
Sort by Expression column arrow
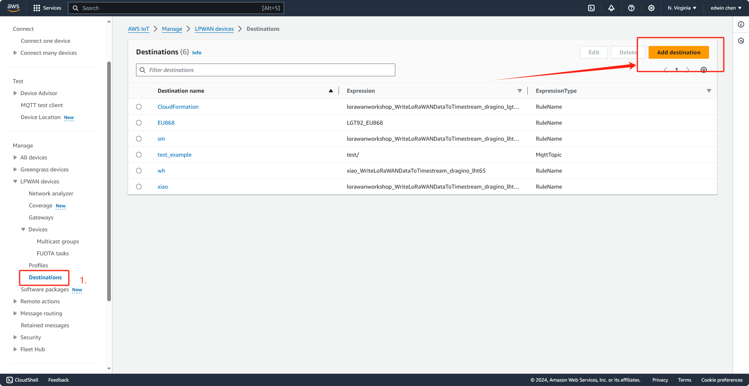[x=520, y=91]
